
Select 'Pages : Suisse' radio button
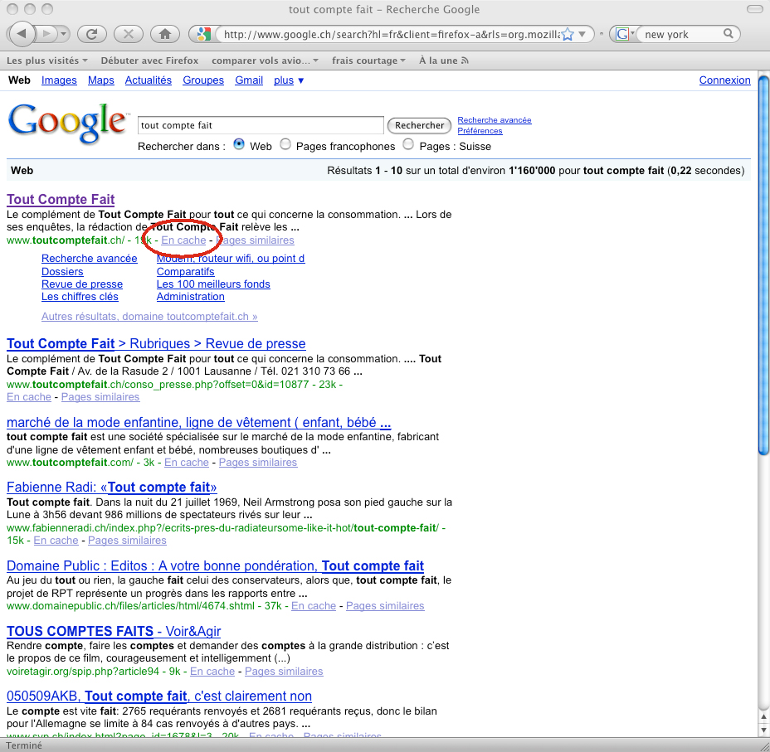point(408,144)
